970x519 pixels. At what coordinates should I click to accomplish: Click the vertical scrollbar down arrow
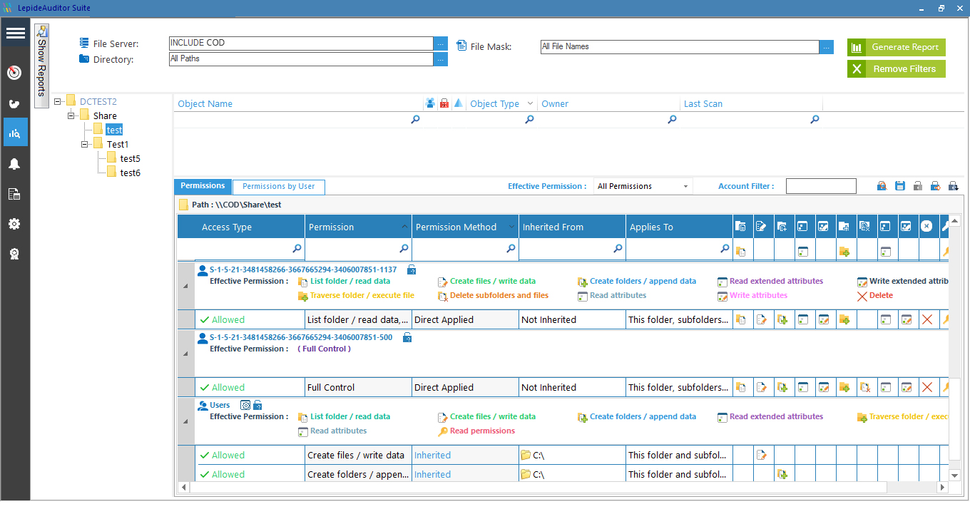click(x=955, y=476)
